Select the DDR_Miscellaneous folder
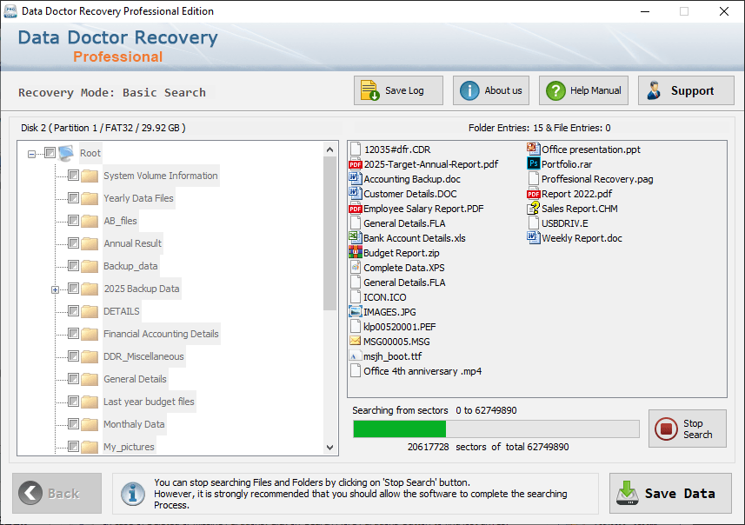 pos(143,356)
